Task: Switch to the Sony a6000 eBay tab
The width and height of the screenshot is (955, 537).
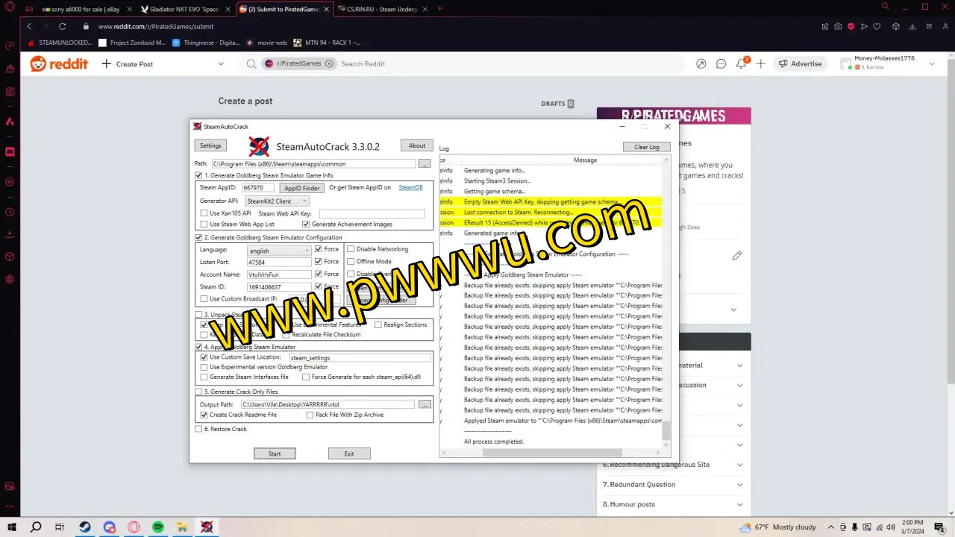Action: click(81, 9)
